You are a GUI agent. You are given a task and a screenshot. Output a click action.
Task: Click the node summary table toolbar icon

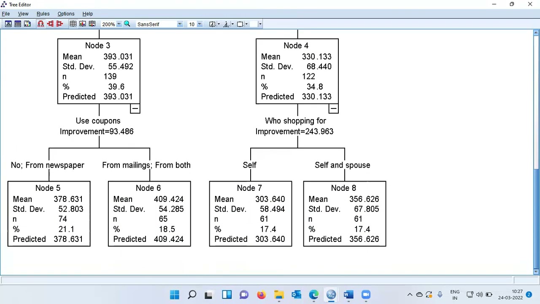click(18, 24)
